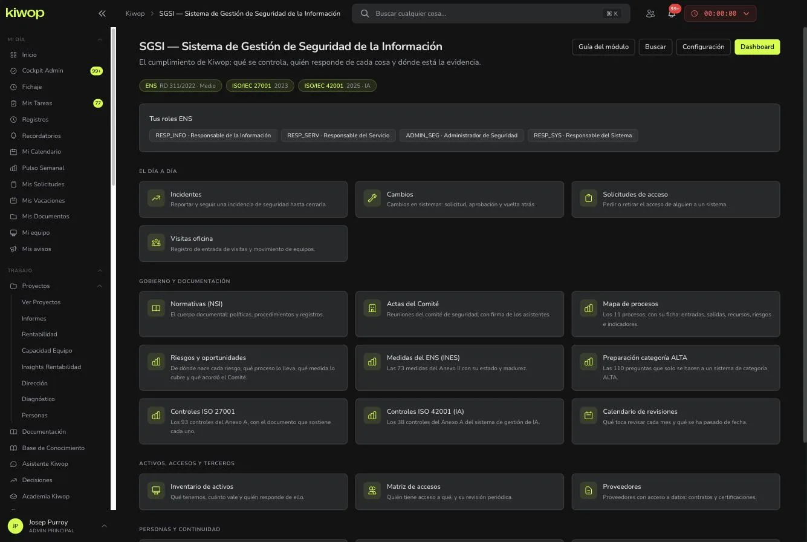The width and height of the screenshot is (807, 542).
Task: Open Mi equipo monitor icon
Action: (13, 233)
